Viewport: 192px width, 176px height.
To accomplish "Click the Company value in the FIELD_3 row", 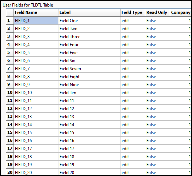I will [x=181, y=37].
